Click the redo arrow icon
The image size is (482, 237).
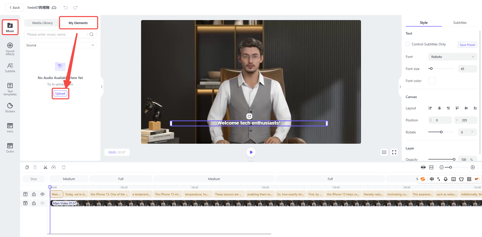75,8
